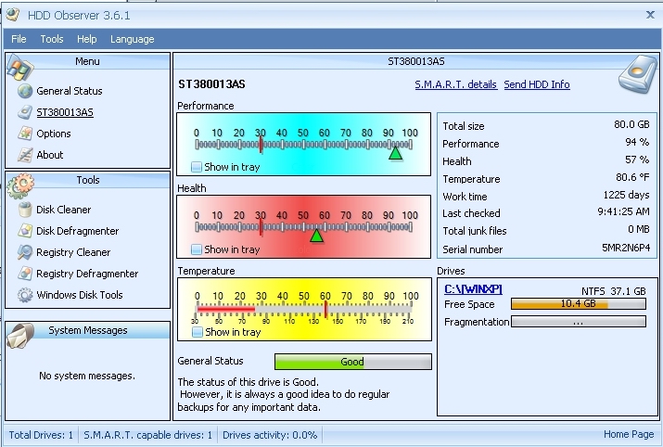Click the General Status Good progress bar
This screenshot has width=663, height=447.
[x=353, y=362]
